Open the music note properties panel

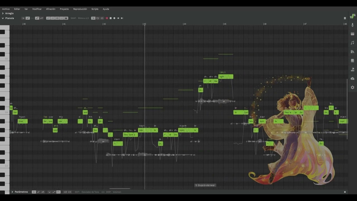353,43
